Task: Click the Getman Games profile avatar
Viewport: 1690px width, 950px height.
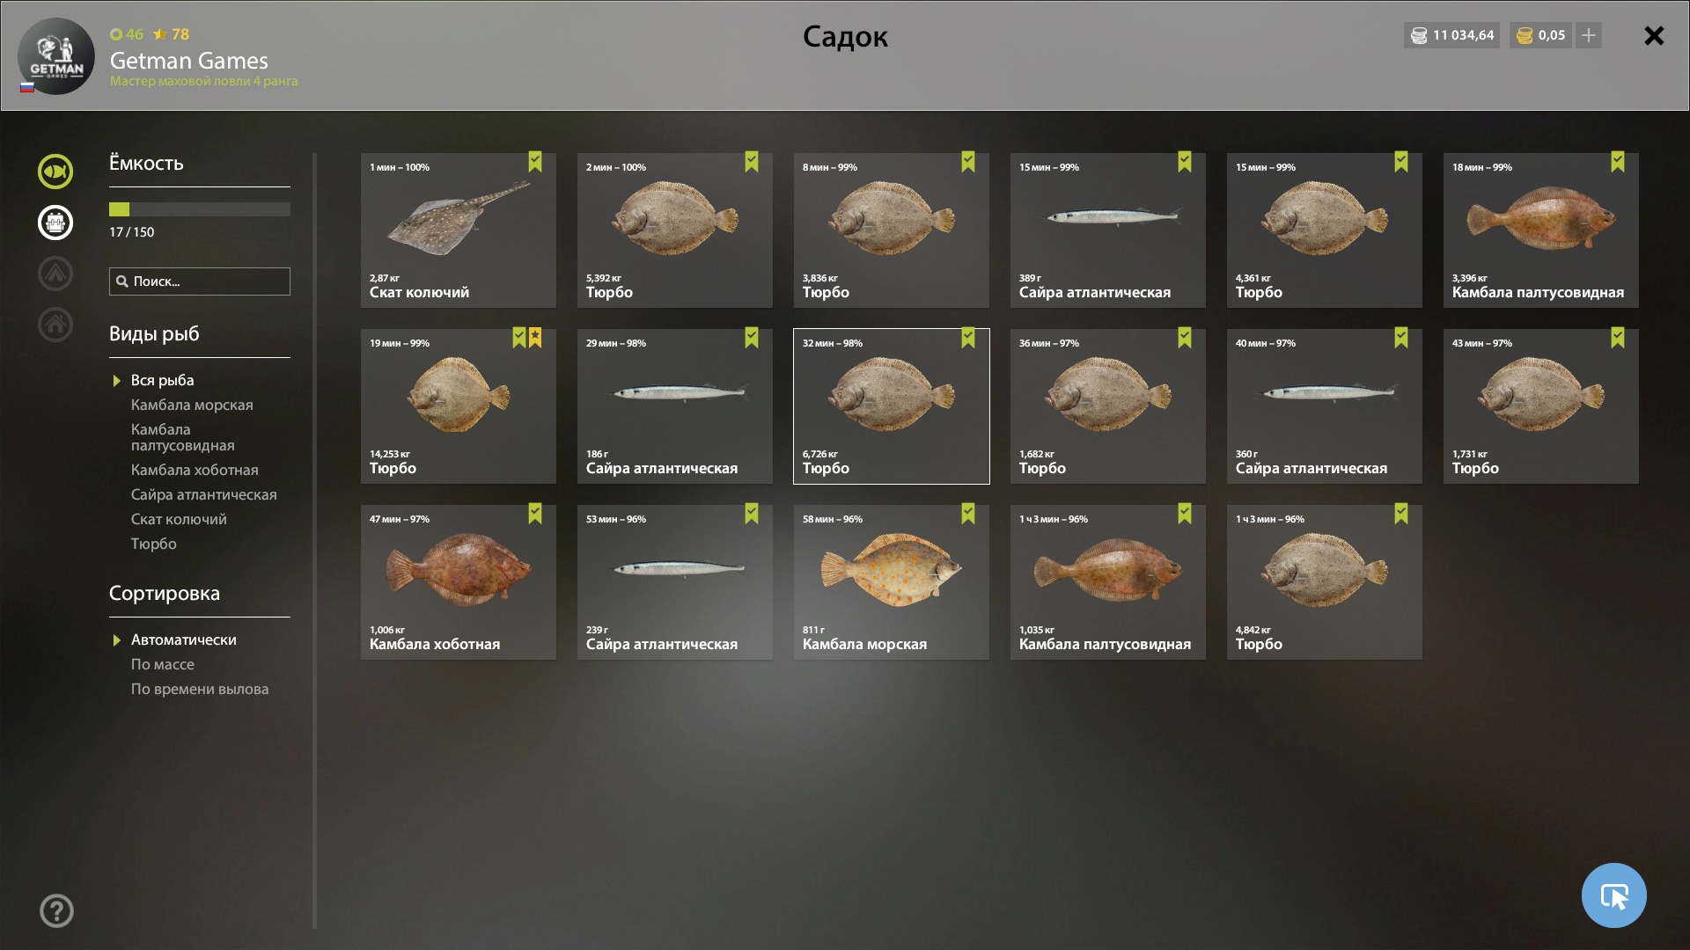Action: tap(56, 56)
